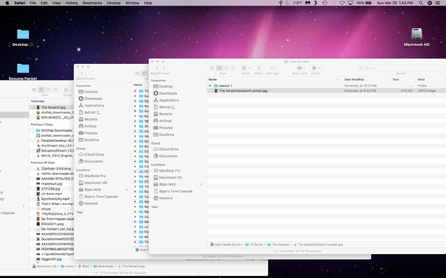
Task: Select The Serpent.jpg in Downloads window
Action: [52, 107]
